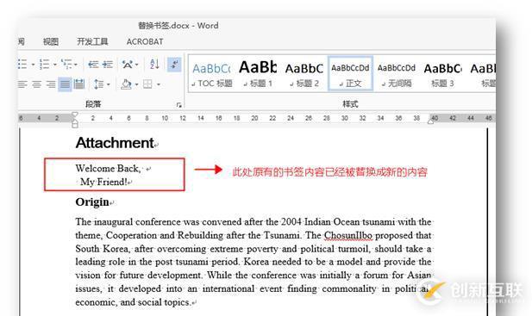
Task: Click window title 替换书签.docx - Word
Action: [x=178, y=26]
